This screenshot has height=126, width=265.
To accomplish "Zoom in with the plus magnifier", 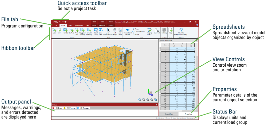I will tap(148, 100).
